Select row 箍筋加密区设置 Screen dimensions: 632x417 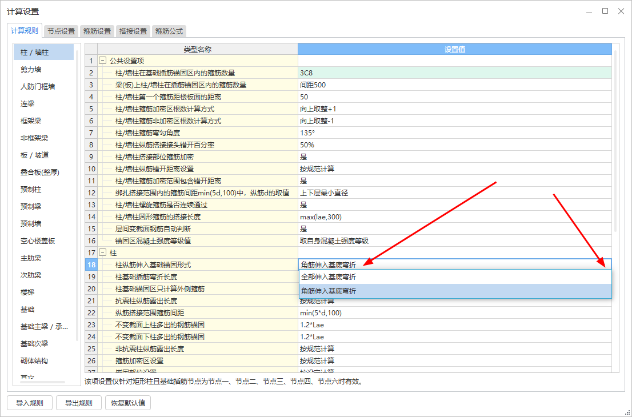coord(198,360)
